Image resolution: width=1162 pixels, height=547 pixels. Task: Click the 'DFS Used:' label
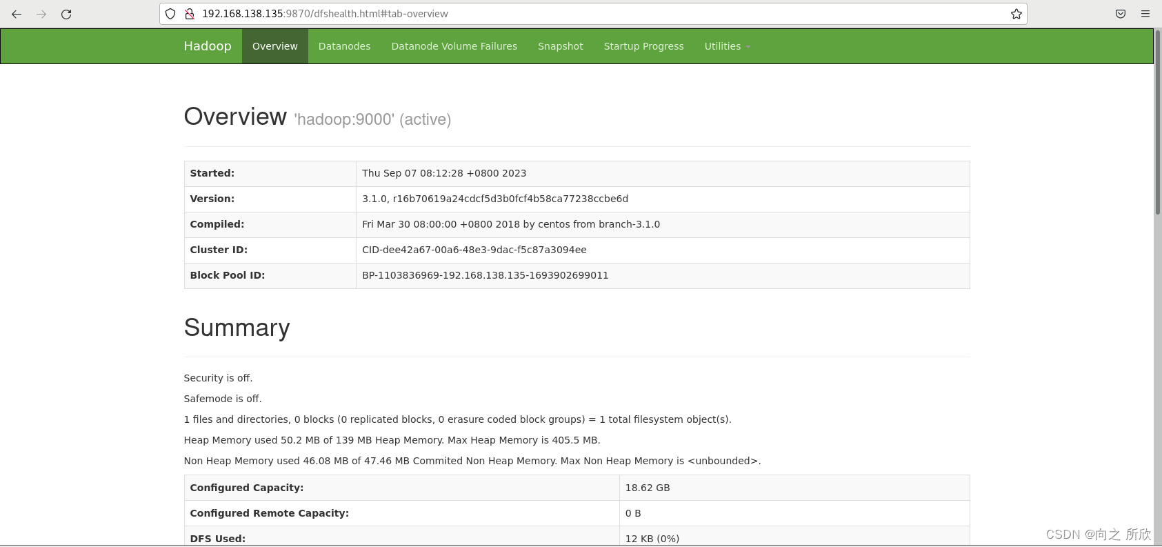coord(218,539)
